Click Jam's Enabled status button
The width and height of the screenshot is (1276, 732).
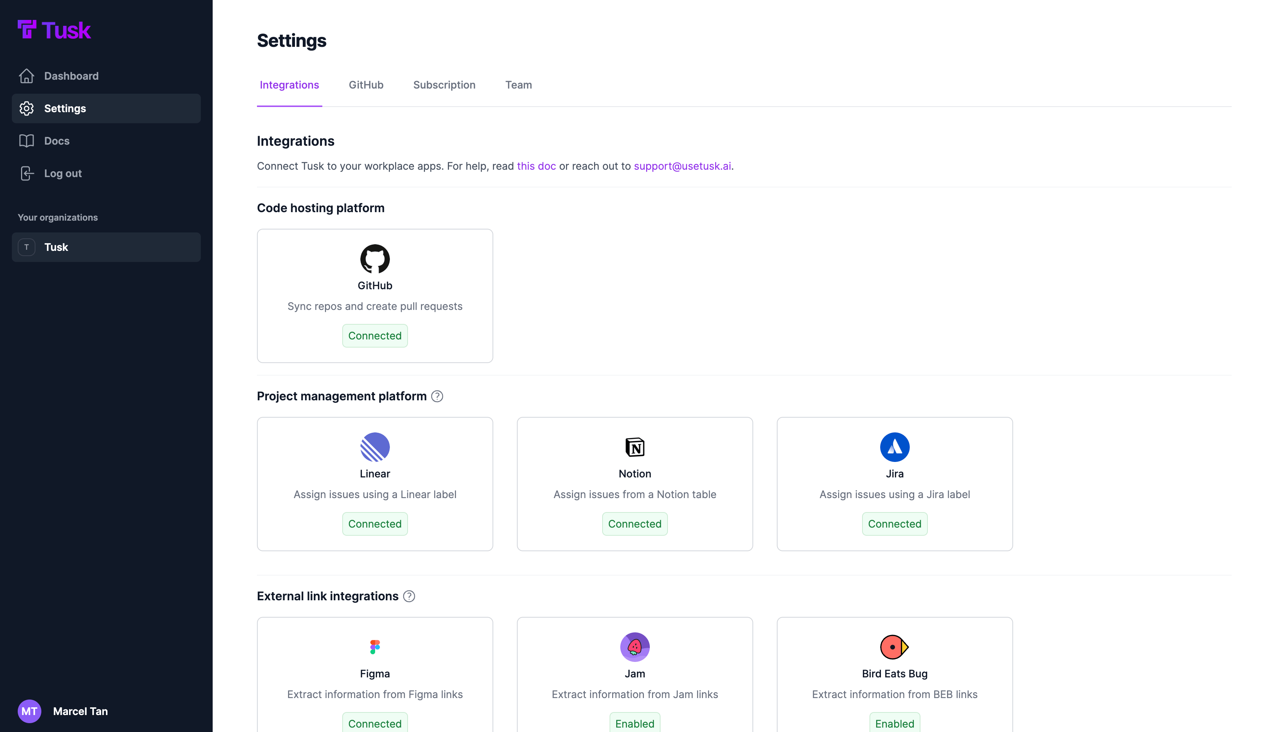pyautogui.click(x=635, y=723)
